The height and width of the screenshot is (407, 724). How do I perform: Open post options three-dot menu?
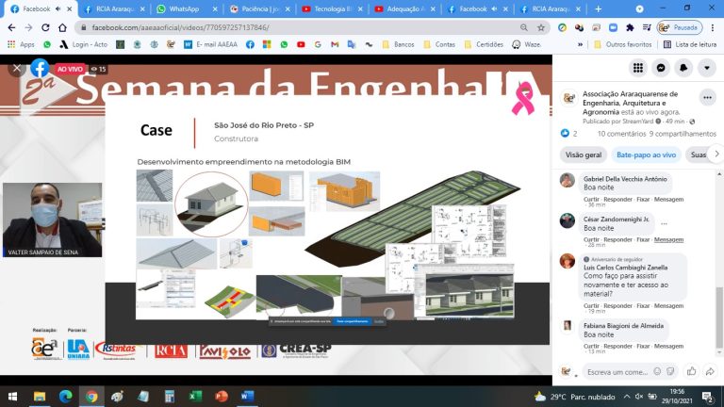[x=707, y=97]
